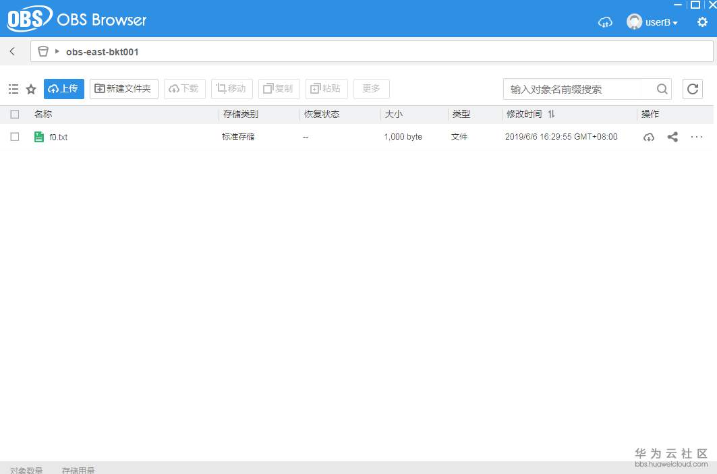Click the 下载 download button

click(185, 89)
